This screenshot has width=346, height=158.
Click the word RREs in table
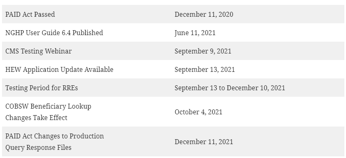pyautogui.click(x=70, y=88)
